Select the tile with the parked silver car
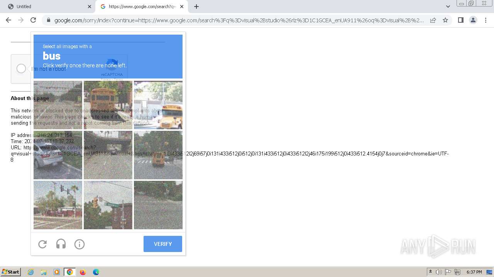The image size is (494, 277). pyautogui.click(x=58, y=155)
